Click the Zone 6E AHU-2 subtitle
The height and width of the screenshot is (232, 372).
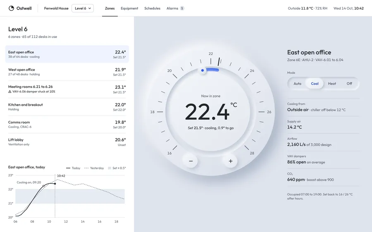(315, 60)
